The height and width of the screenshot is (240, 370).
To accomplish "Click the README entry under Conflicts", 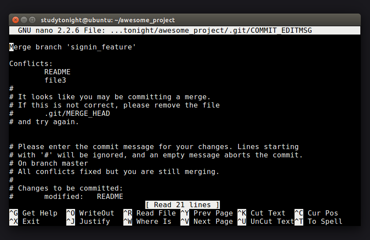I will click(x=57, y=72).
